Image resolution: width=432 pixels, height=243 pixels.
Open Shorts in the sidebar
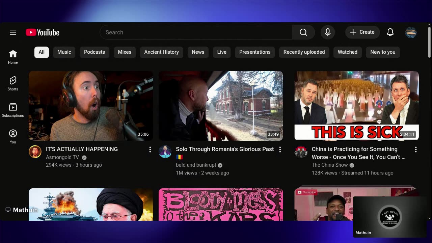(13, 83)
